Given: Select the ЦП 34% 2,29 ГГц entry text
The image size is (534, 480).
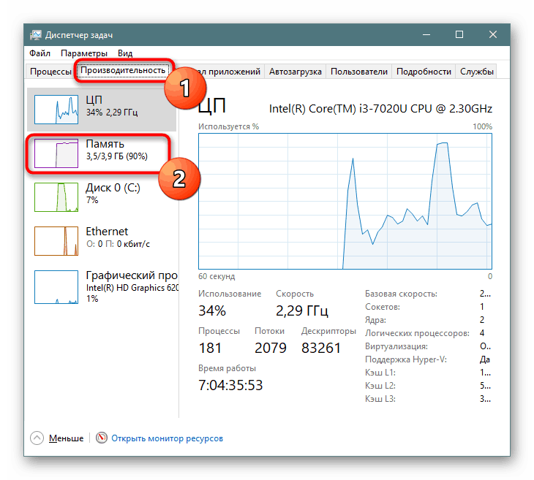Looking at the screenshot, I should [112, 106].
